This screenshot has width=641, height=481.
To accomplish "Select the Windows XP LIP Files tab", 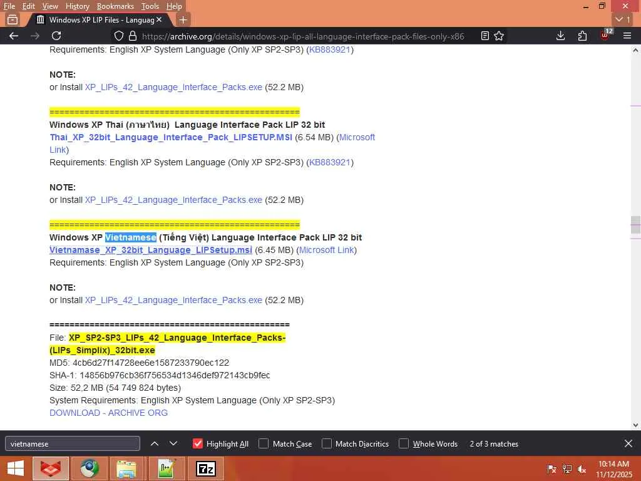I will 99,19.
